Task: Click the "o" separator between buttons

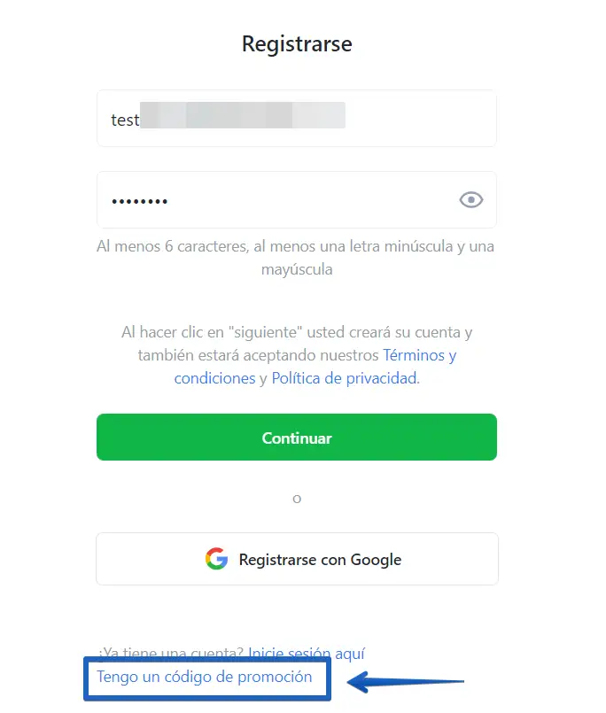Action: point(297,500)
